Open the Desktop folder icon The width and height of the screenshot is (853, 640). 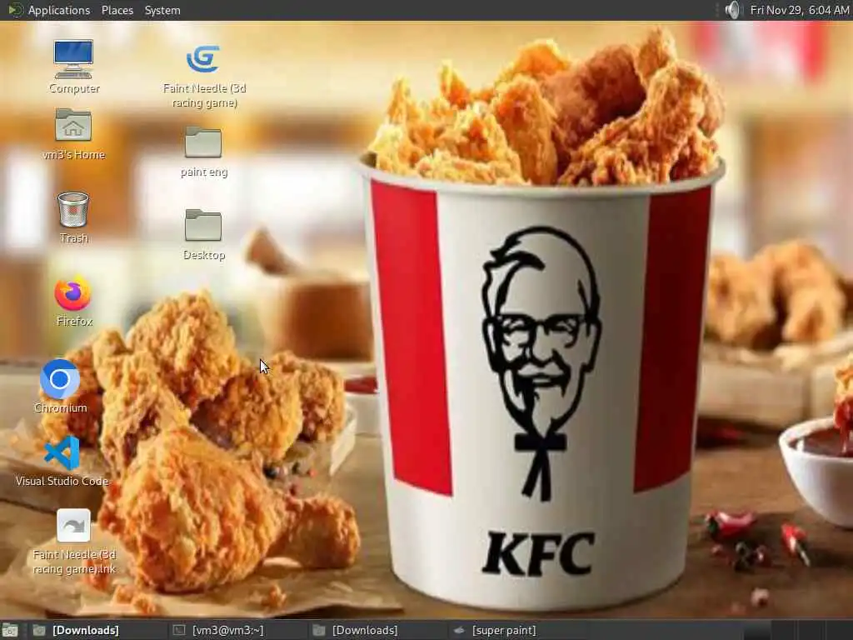203,225
